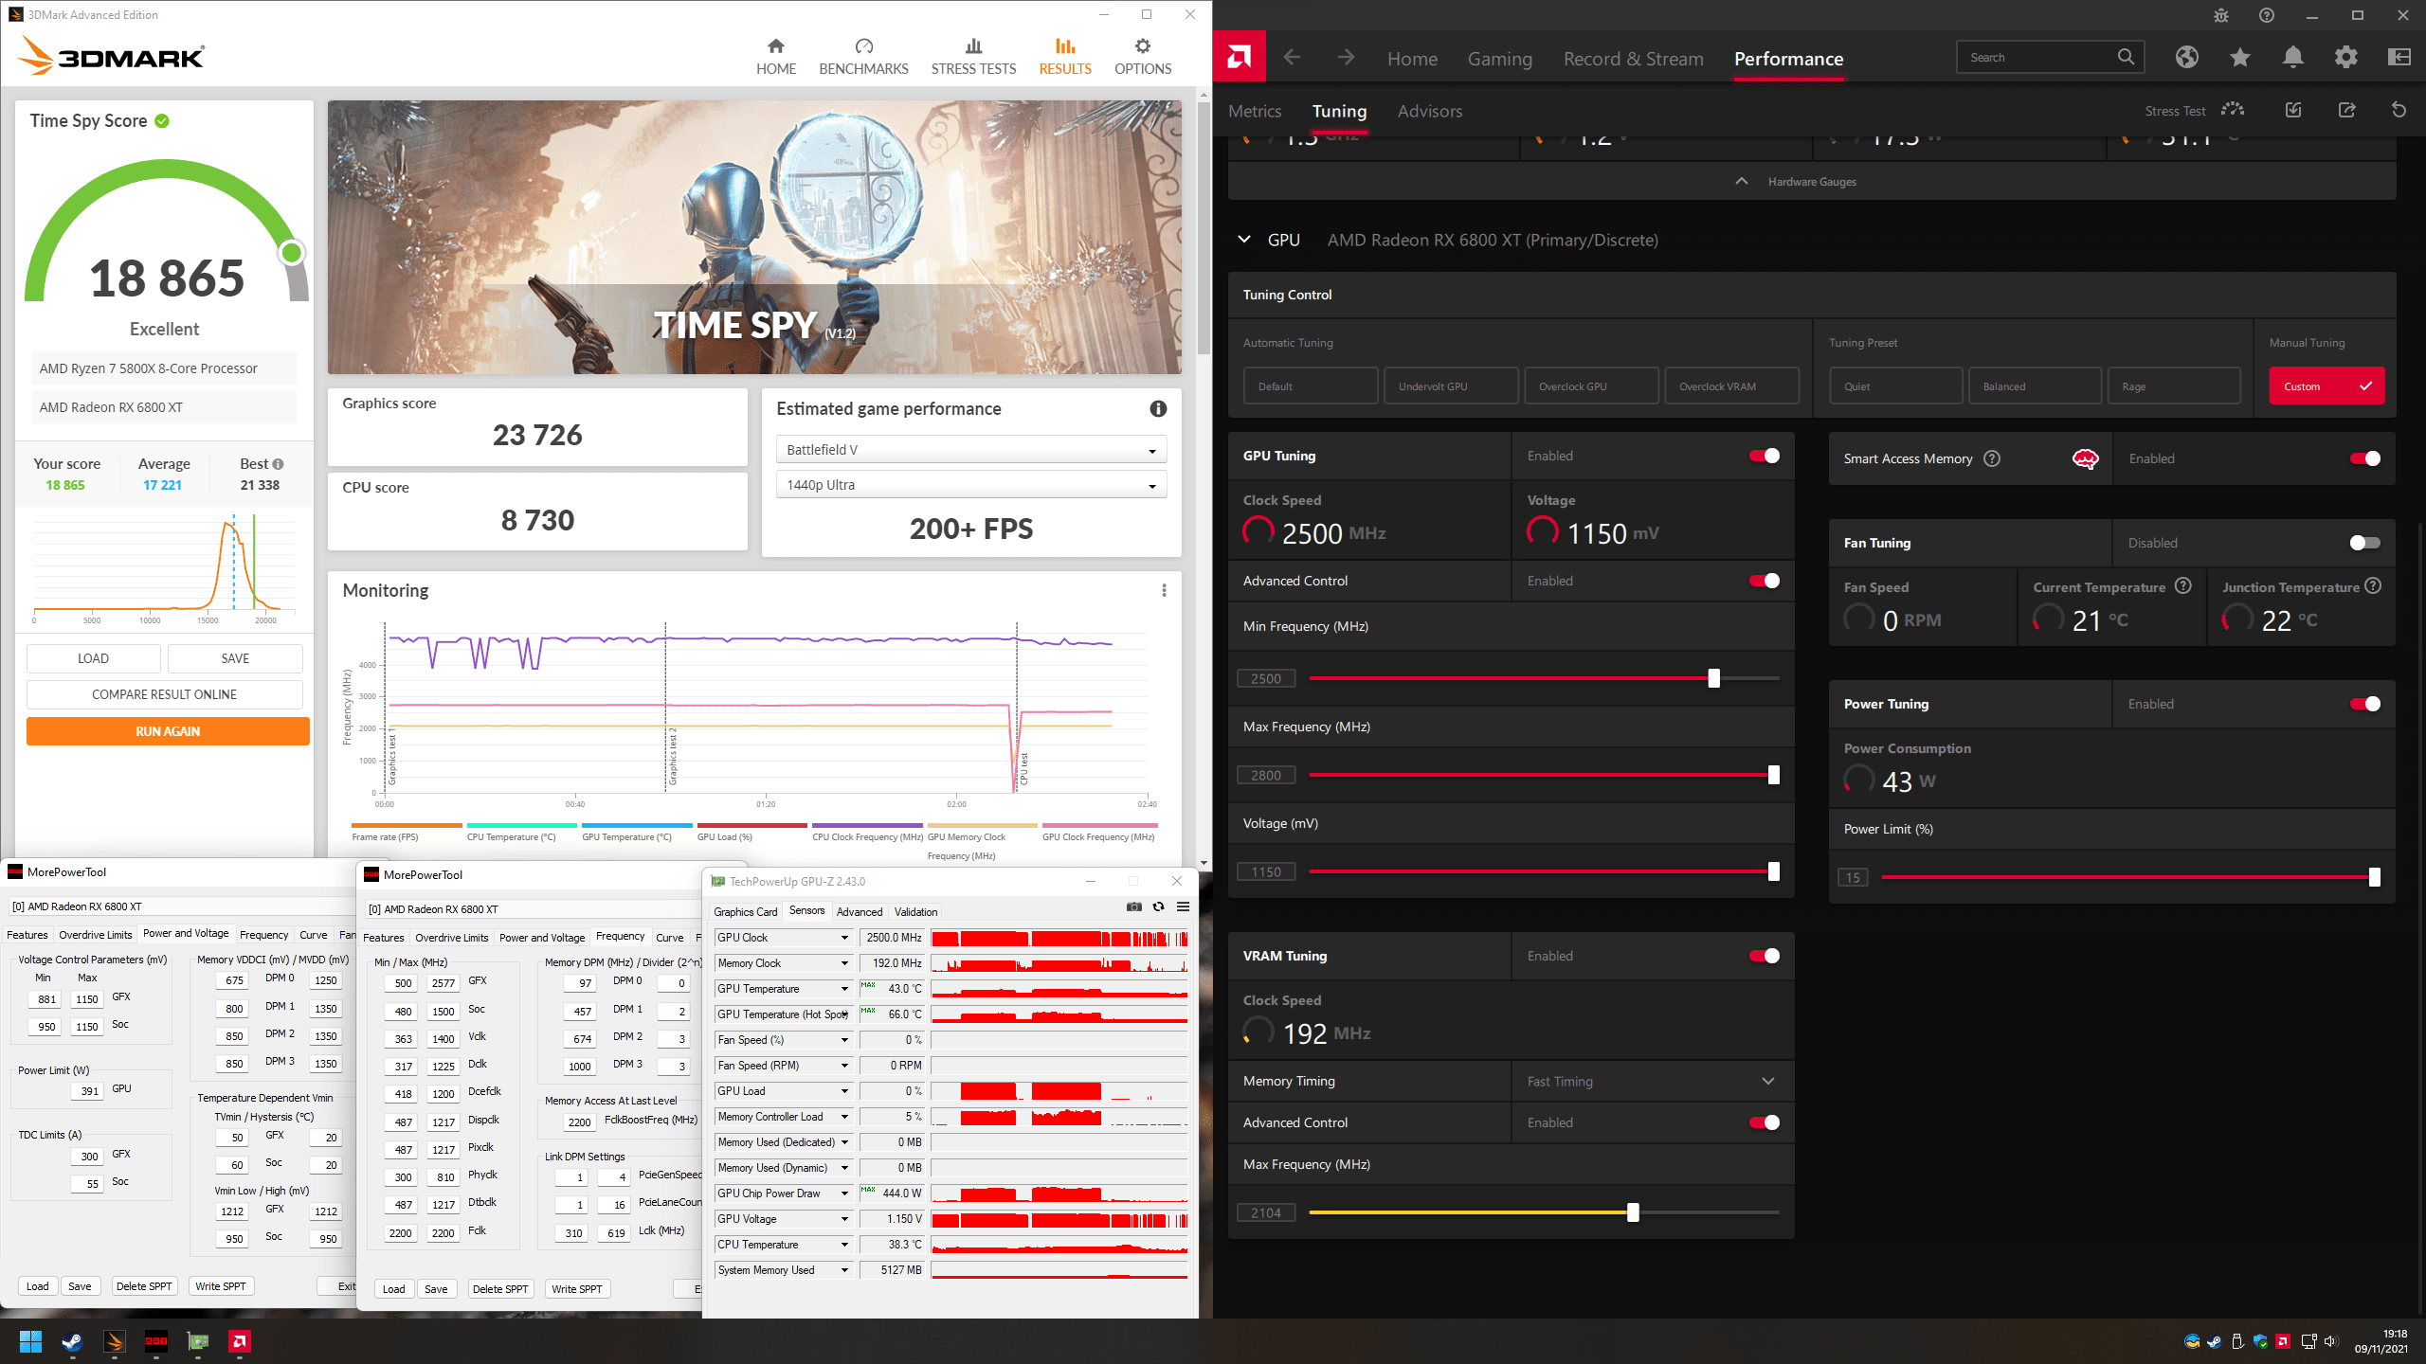This screenshot has height=1364, width=2426.
Task: Disable Smart Access Memory toggle
Action: pyautogui.click(x=2364, y=458)
